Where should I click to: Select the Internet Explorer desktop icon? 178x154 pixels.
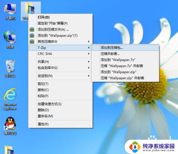coord(10,99)
